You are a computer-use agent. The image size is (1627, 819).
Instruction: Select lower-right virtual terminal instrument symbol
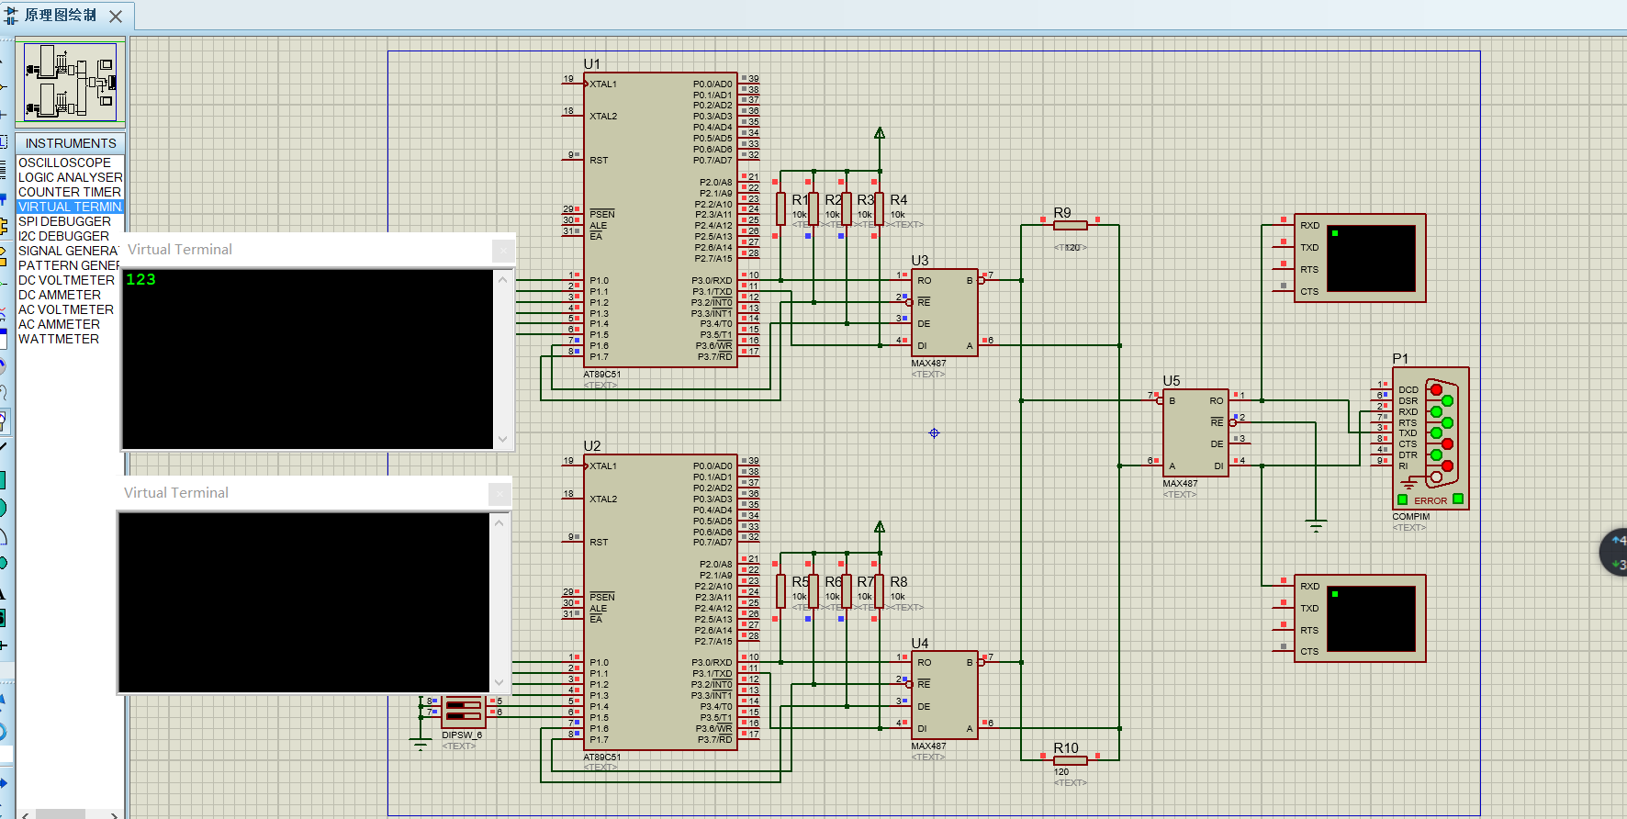click(x=1360, y=619)
